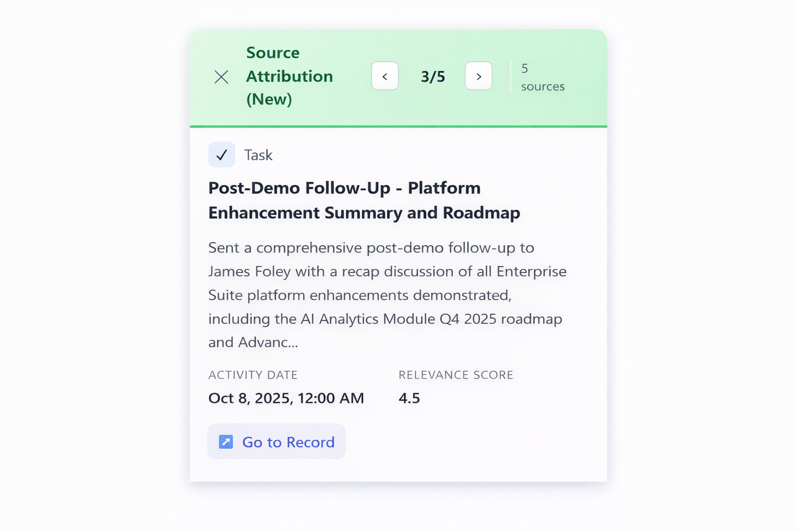The height and width of the screenshot is (531, 797).
Task: Select the Source Attribution (New) header title
Action: pyautogui.click(x=289, y=76)
